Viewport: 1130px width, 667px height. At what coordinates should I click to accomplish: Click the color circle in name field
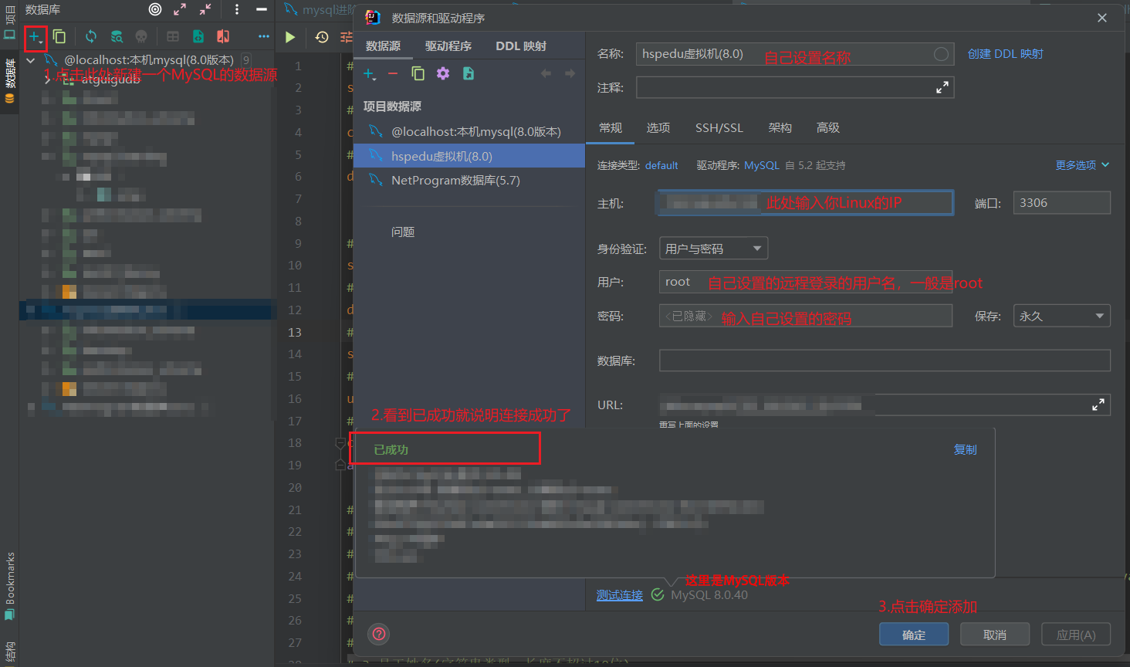[x=941, y=54]
